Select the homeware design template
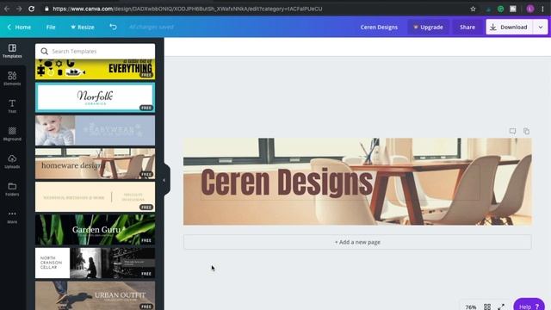 pos(96,164)
